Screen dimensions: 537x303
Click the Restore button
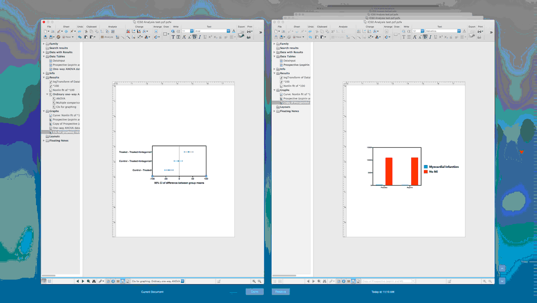[281, 292]
